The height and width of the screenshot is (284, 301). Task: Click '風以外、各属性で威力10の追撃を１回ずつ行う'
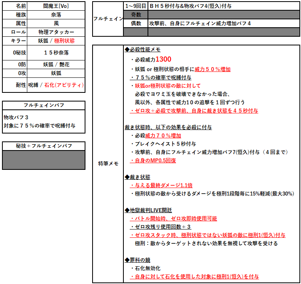[190, 102]
